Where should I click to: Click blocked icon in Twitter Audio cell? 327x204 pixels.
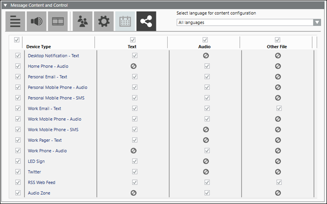205,172
